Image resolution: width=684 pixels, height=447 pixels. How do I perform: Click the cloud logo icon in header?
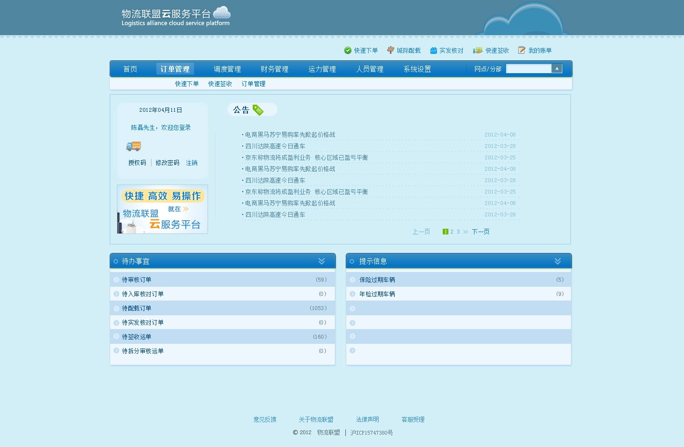click(222, 12)
